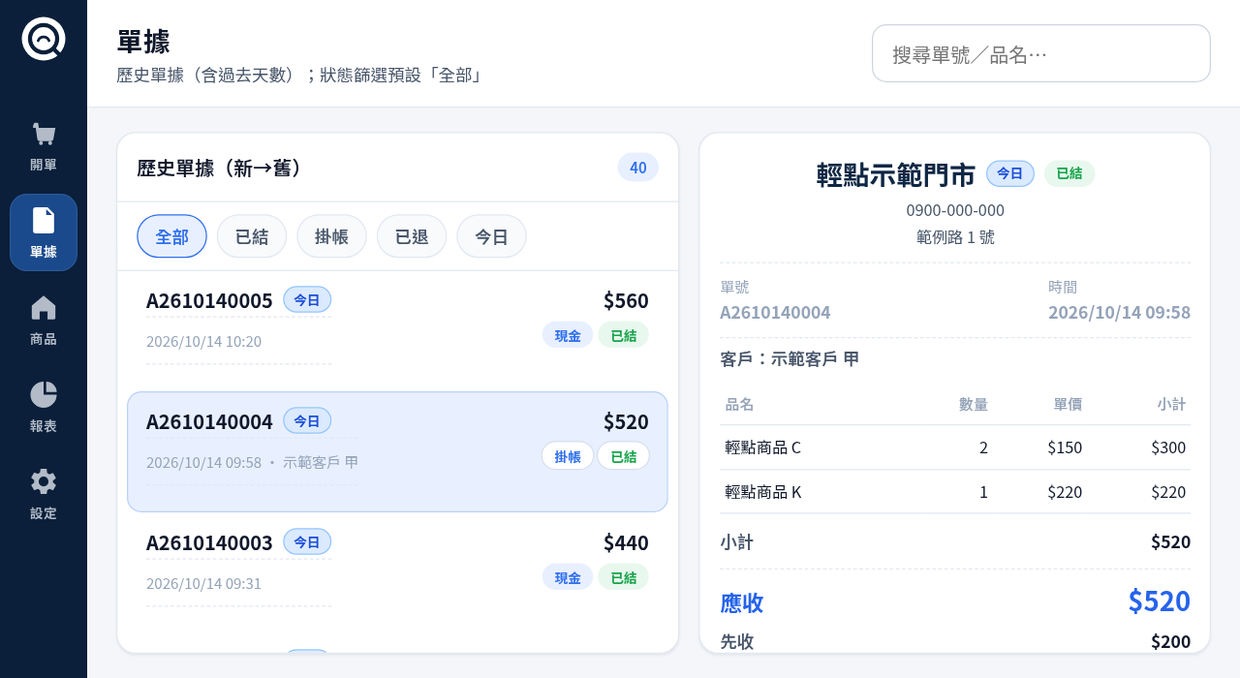
Task: Click the 品名 column header
Action: pos(739,404)
